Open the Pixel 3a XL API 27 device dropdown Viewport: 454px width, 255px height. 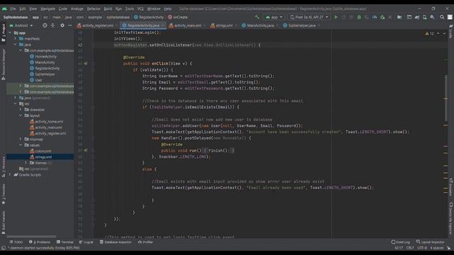pyautogui.click(x=309, y=17)
